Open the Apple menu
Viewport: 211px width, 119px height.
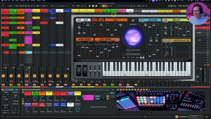2,1
